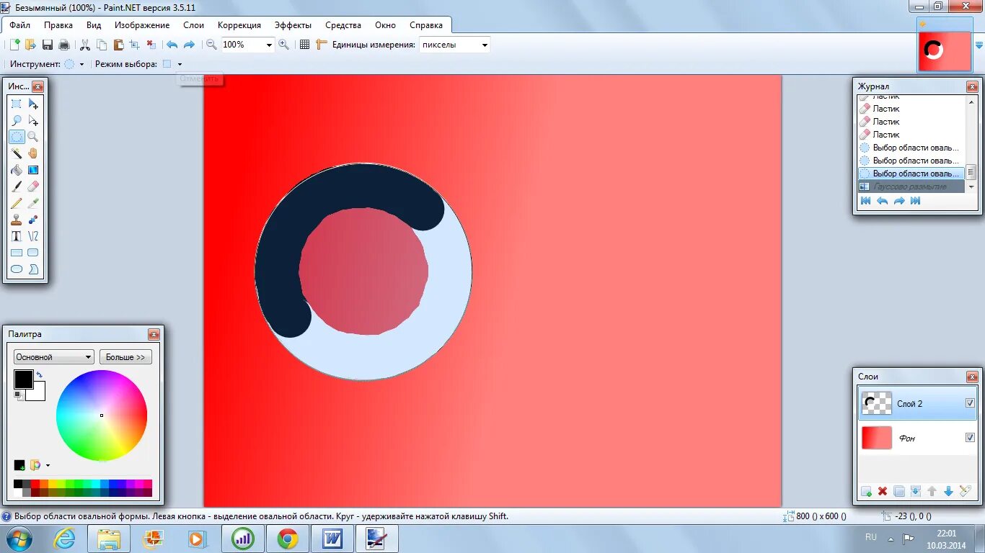
Task: Click the Windows Start button
Action: pos(18,539)
